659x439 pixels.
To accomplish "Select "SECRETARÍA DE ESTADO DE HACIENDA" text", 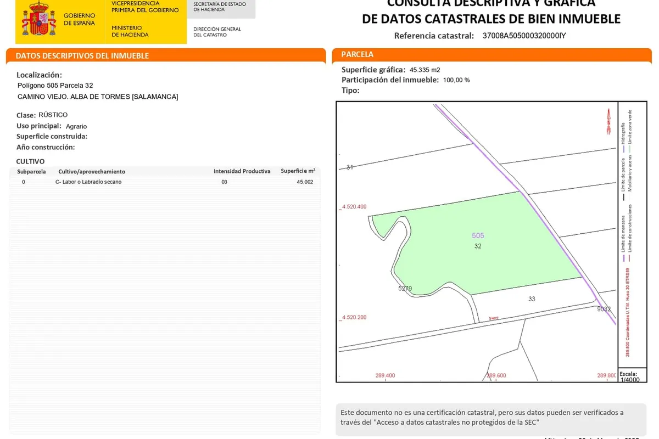I will (x=220, y=7).
